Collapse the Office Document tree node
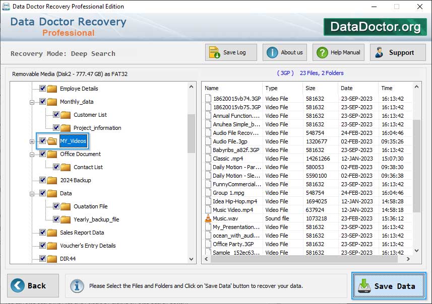432x304 pixels. (x=32, y=155)
